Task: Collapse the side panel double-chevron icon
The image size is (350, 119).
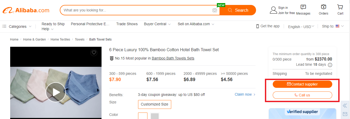Action: click(345, 105)
